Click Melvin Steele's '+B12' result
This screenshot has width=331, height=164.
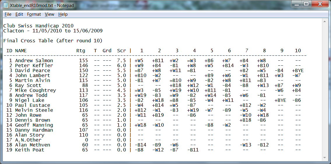click(x=140, y=110)
